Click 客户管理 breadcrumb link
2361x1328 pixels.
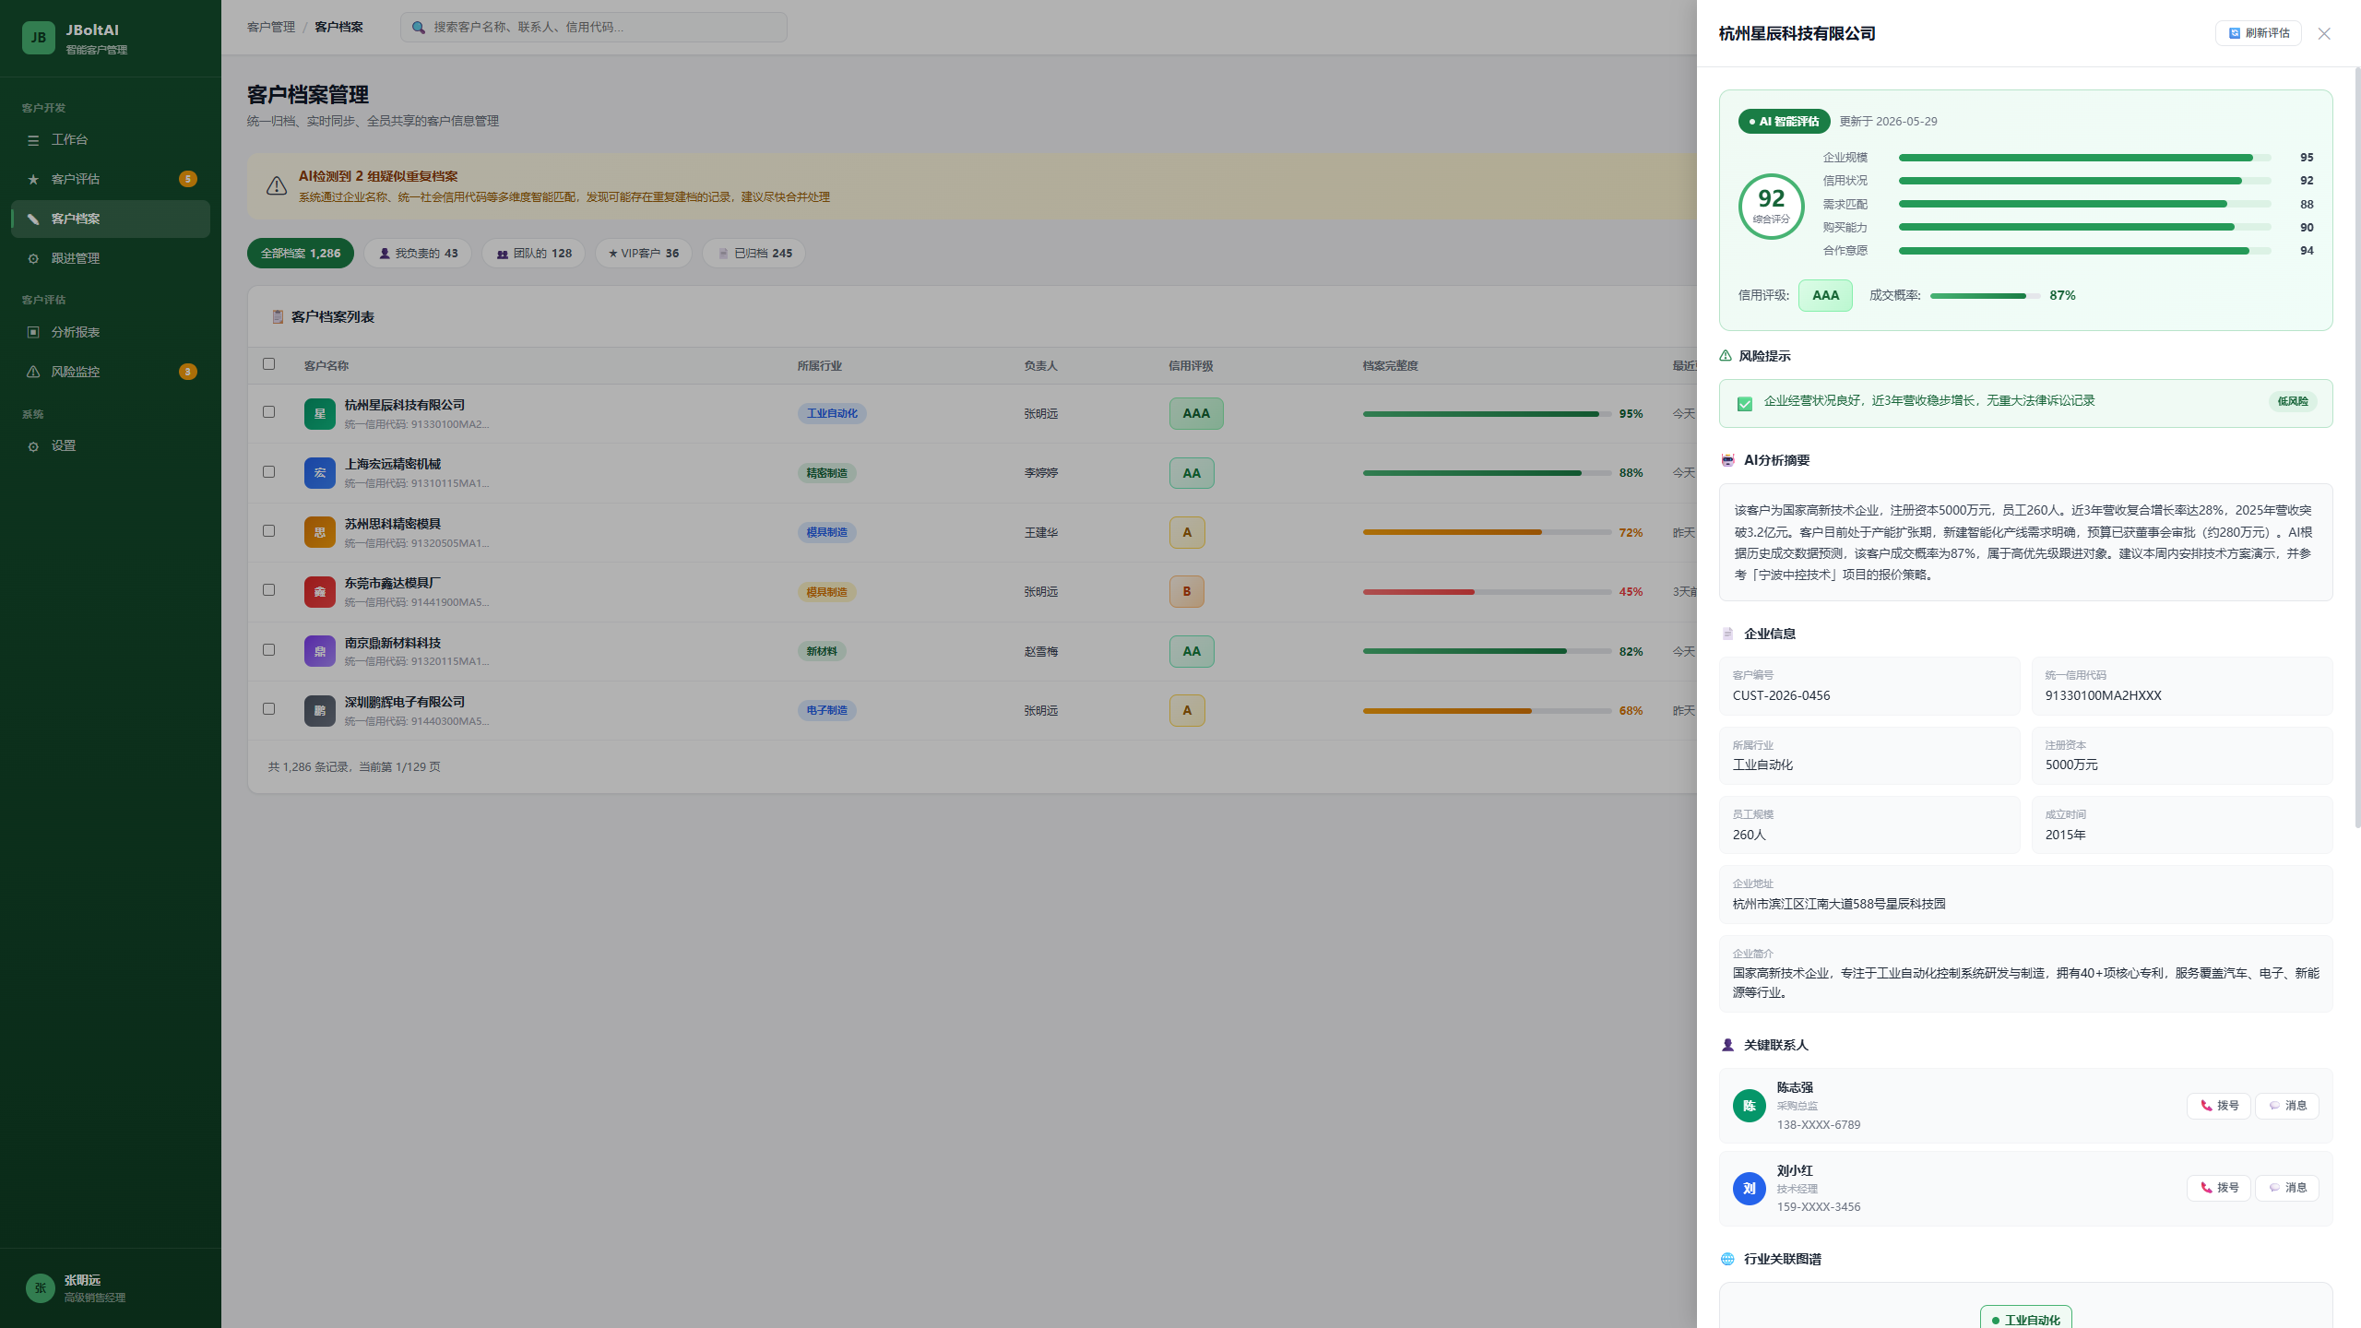271,28
